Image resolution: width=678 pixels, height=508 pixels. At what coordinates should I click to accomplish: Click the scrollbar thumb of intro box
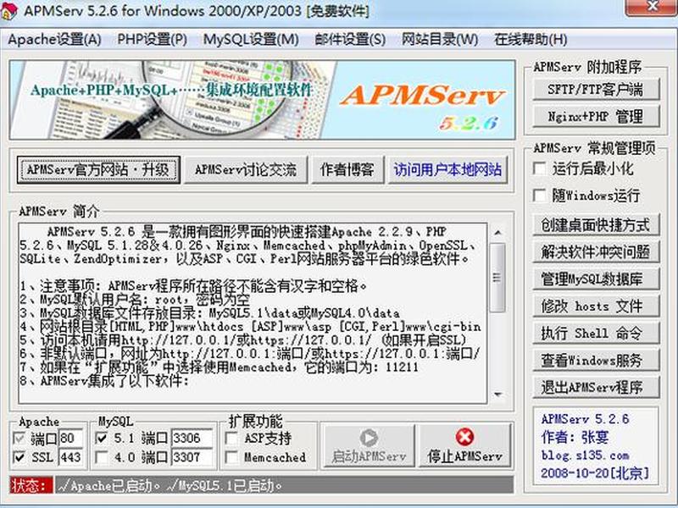click(x=497, y=278)
